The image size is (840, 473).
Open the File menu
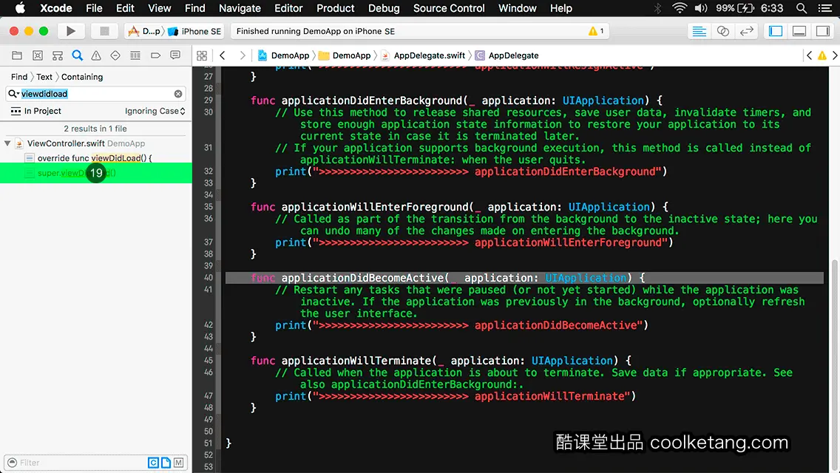click(94, 8)
